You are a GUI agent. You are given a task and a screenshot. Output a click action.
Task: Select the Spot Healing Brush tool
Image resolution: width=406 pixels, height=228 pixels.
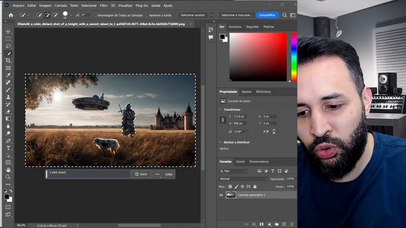click(8, 82)
